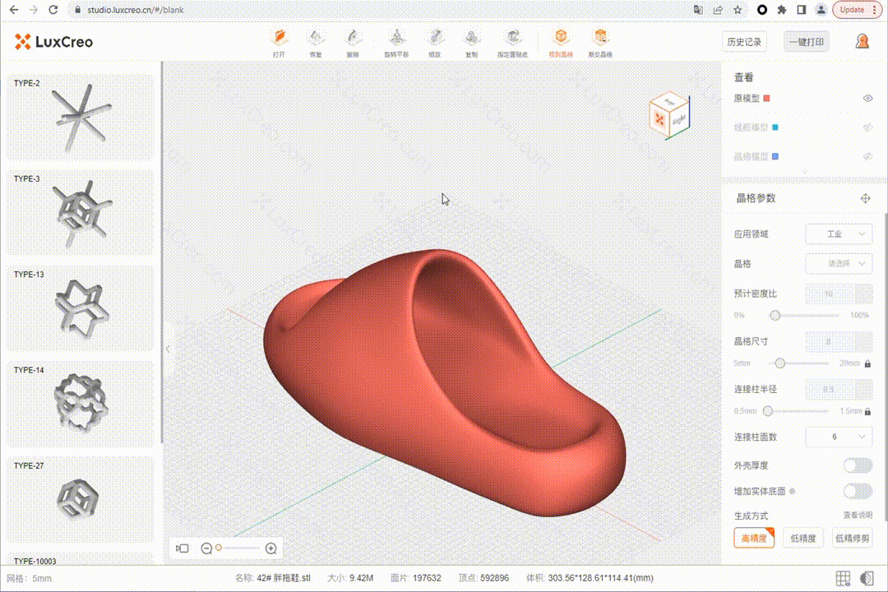
Task: Select the TYPE-13 lattice thumbnail
Action: click(x=80, y=308)
